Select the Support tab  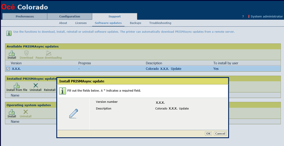click(x=114, y=16)
